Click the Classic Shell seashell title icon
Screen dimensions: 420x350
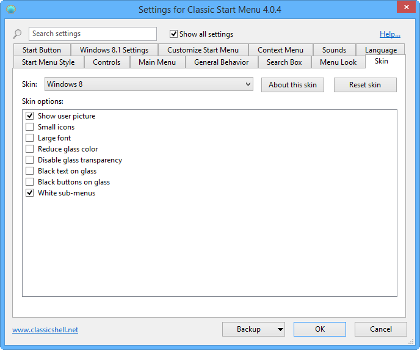pyautogui.click(x=11, y=9)
